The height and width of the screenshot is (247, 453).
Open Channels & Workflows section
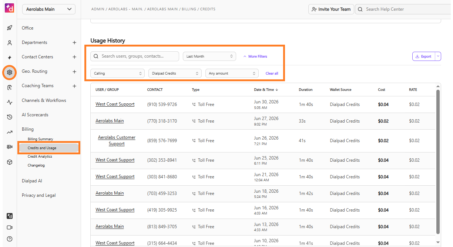click(x=44, y=100)
